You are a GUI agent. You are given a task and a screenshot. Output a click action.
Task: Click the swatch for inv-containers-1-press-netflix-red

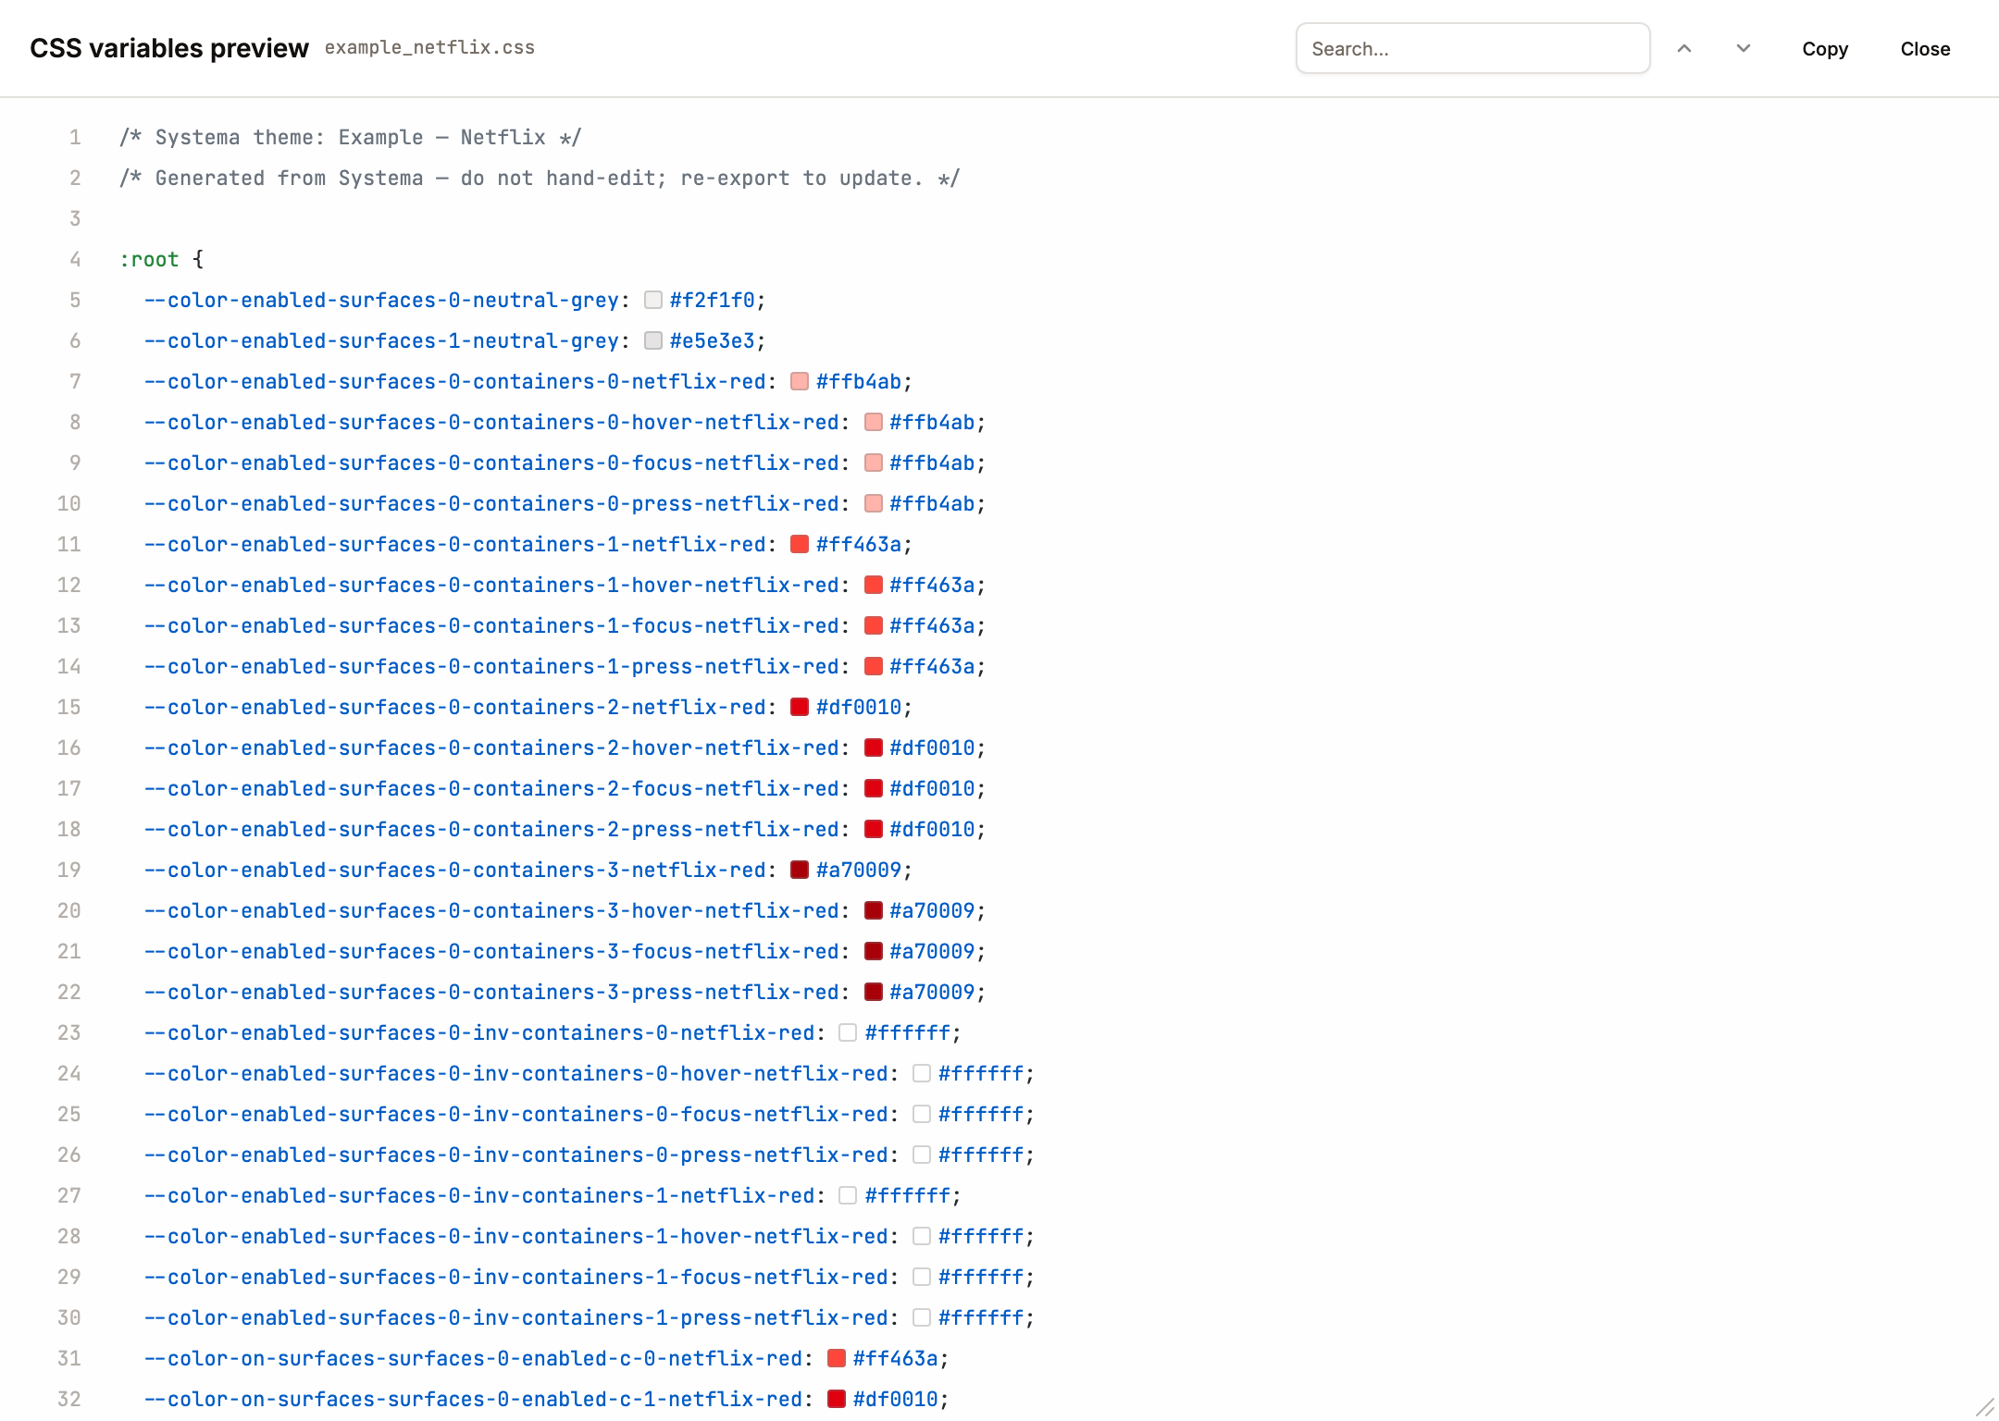[x=922, y=1317]
